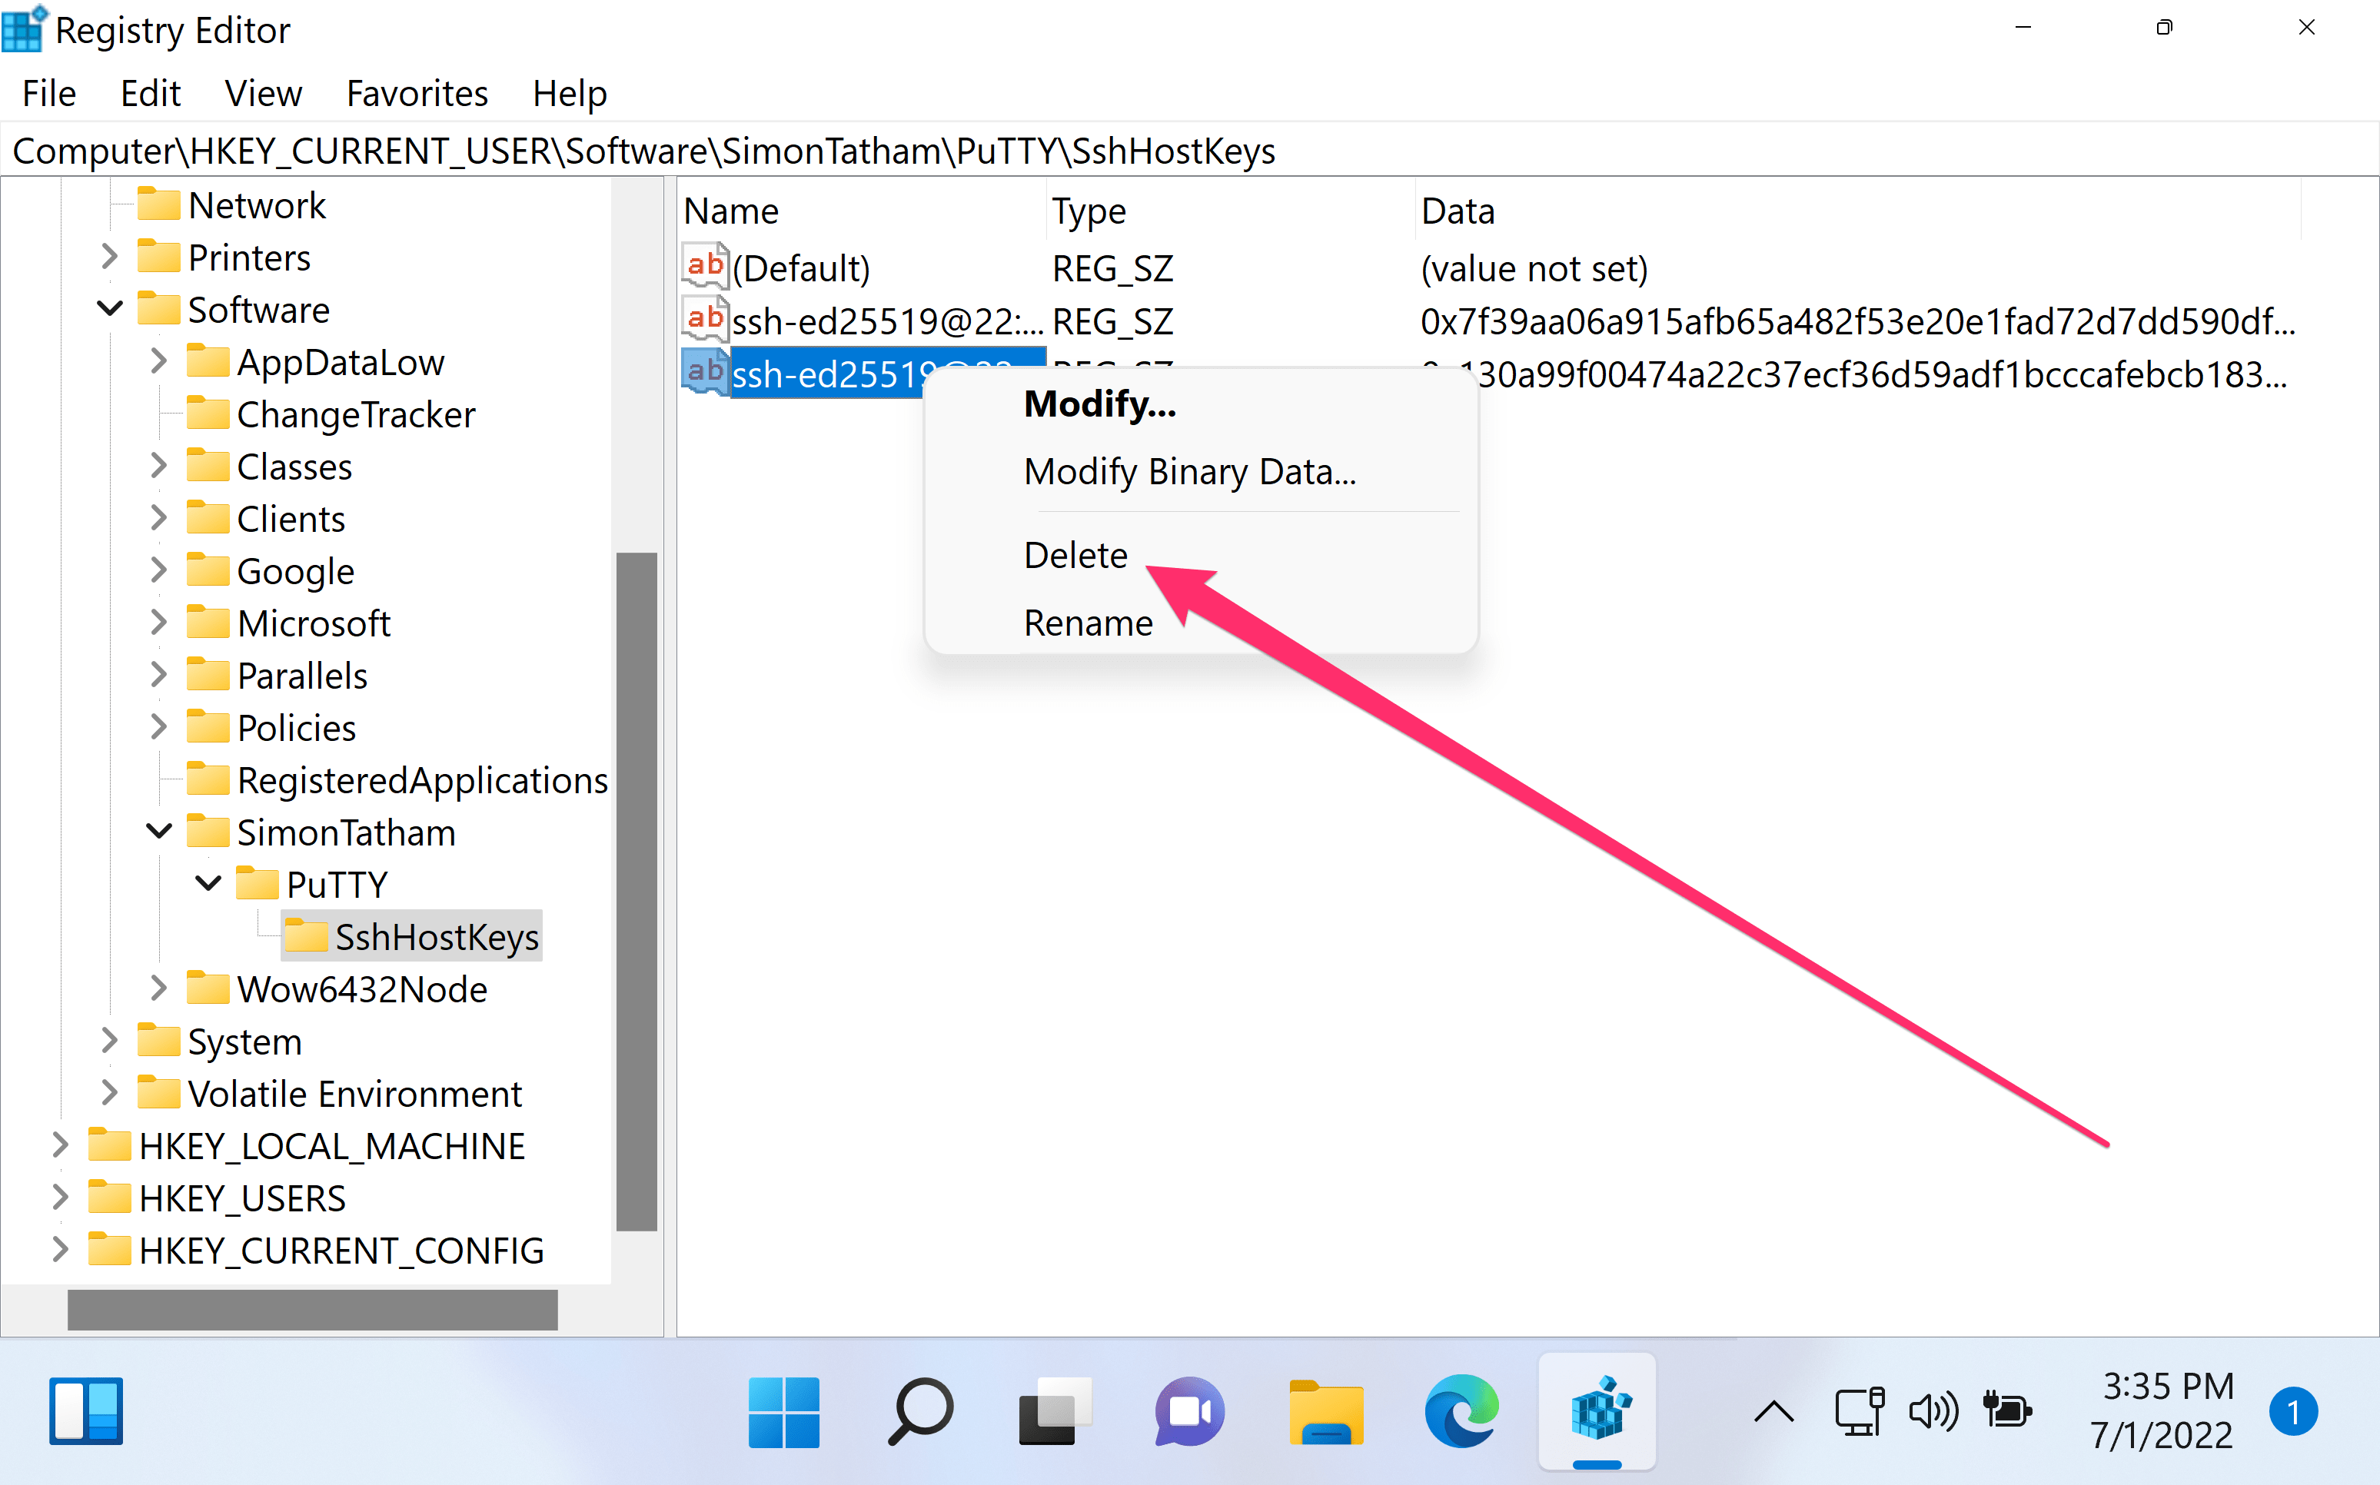Expand the HKEY_LOCAL_MACHINE node
Image resolution: width=2380 pixels, height=1485 pixels.
point(59,1144)
